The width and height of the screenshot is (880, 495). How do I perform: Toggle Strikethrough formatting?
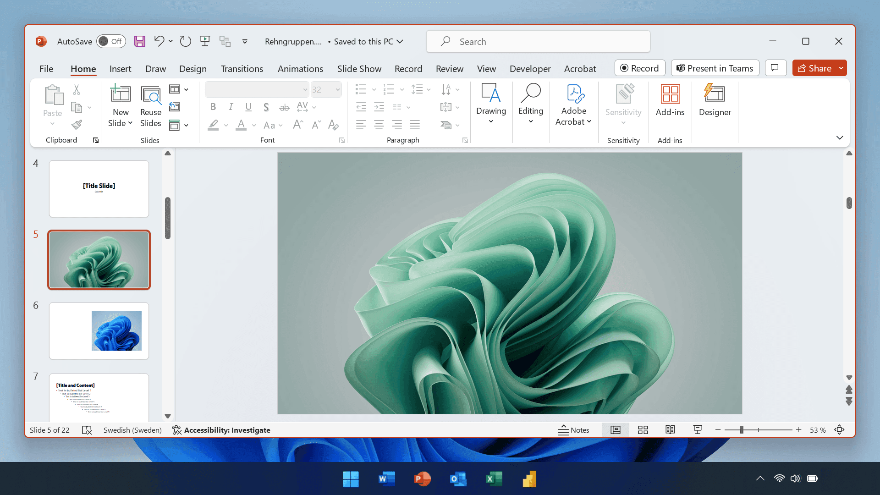pos(284,107)
